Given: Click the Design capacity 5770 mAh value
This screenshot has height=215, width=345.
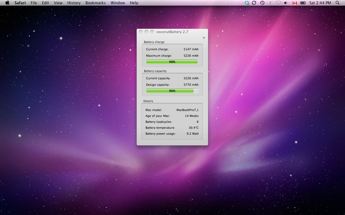Looking at the screenshot, I should [191, 85].
